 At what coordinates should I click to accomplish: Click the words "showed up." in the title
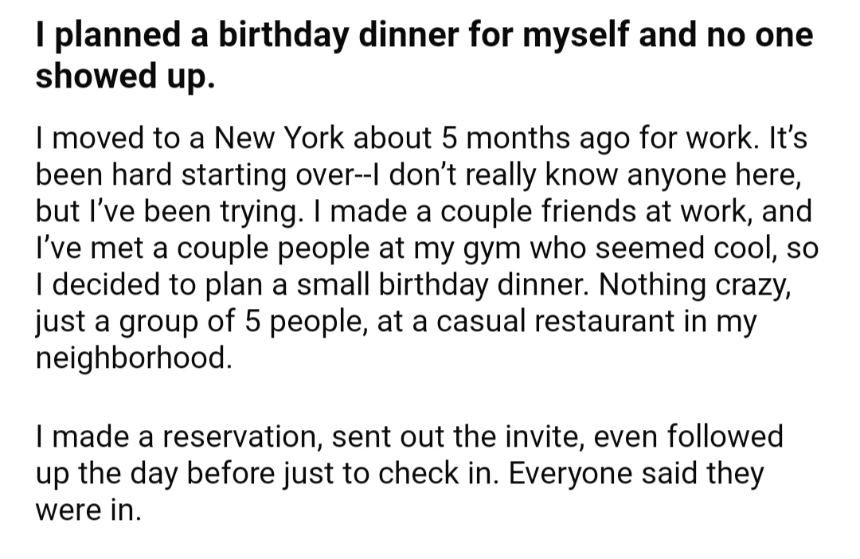tap(125, 76)
